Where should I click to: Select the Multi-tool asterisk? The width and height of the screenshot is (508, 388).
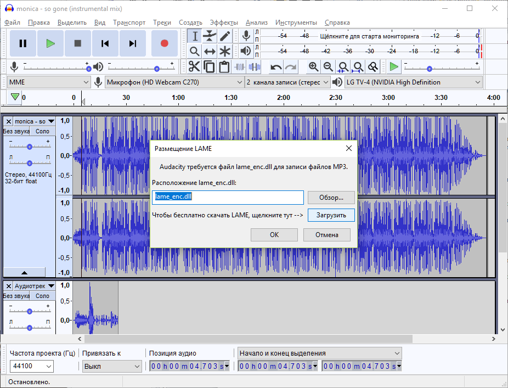click(x=225, y=51)
